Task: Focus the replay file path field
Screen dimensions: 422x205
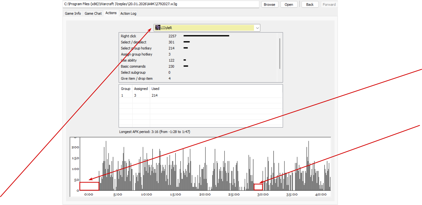Action: (161, 4)
